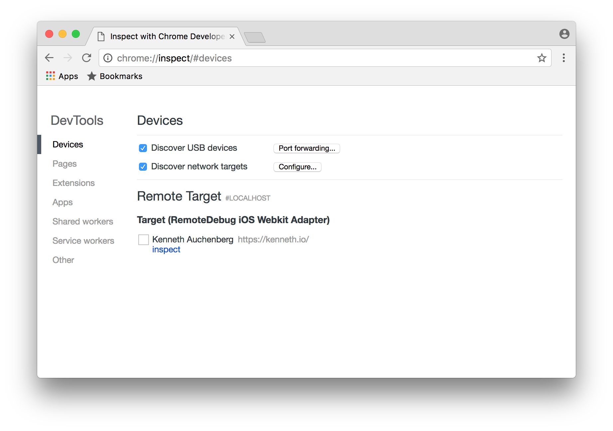Click the Target (RemoteDebug iOS Webkit Adapter) heading
This screenshot has height=431, width=613.
pos(233,220)
